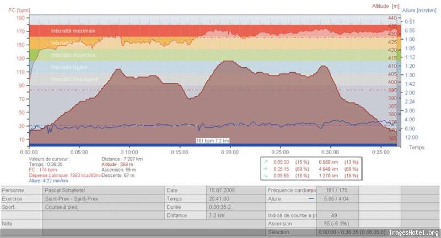Click the 'FC [bpm]' axis title
Image resolution: width=441 pixels, height=238 pixels.
coord(19,10)
